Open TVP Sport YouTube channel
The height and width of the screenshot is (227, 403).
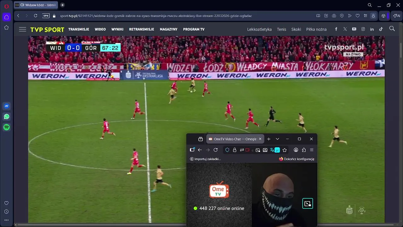tap(354, 29)
